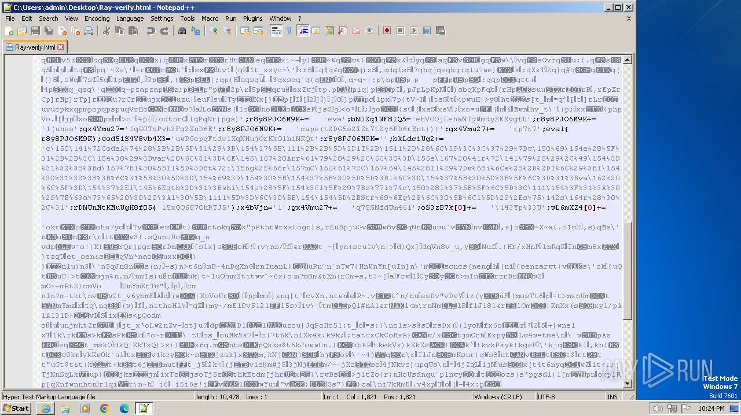Image resolution: width=741 pixels, height=416 pixels.
Task: Close document X at menu bar right
Action: coord(629,18)
